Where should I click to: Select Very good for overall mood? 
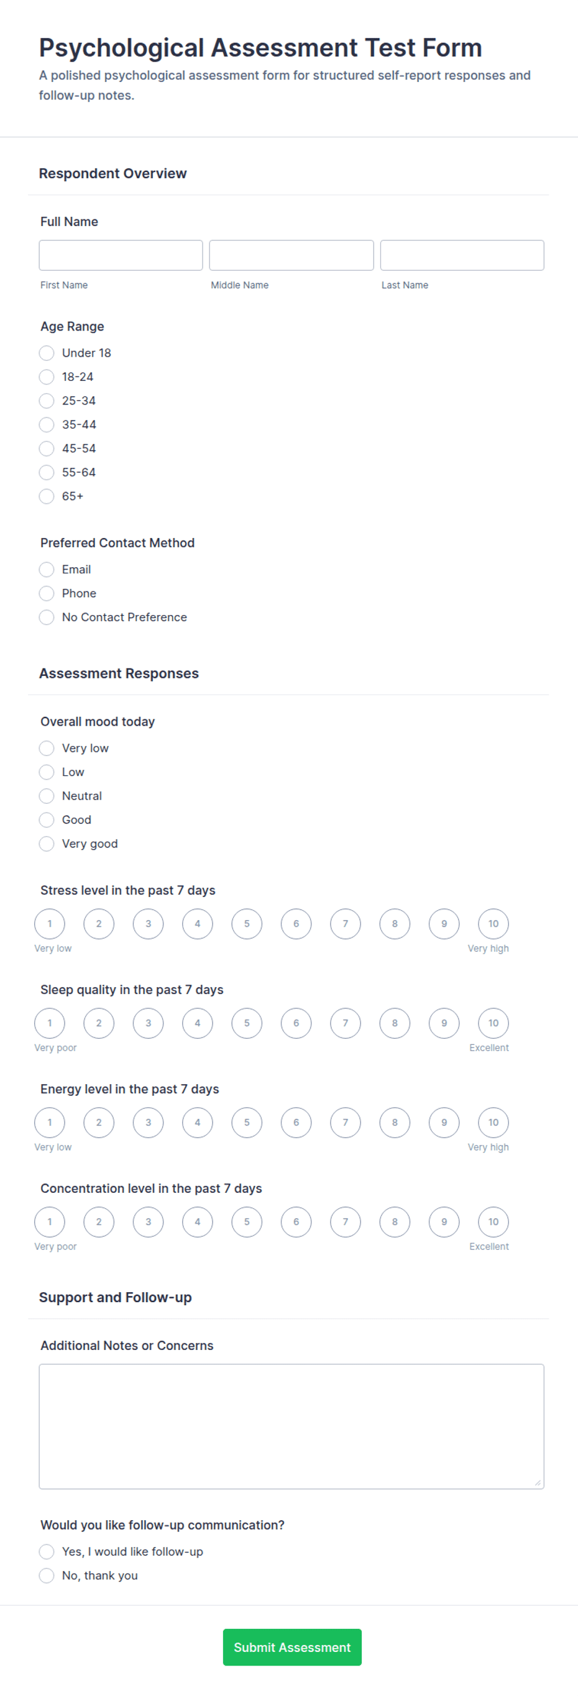46,844
